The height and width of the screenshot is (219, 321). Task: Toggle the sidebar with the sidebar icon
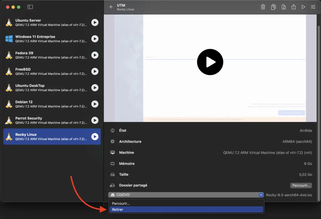pos(30,7)
